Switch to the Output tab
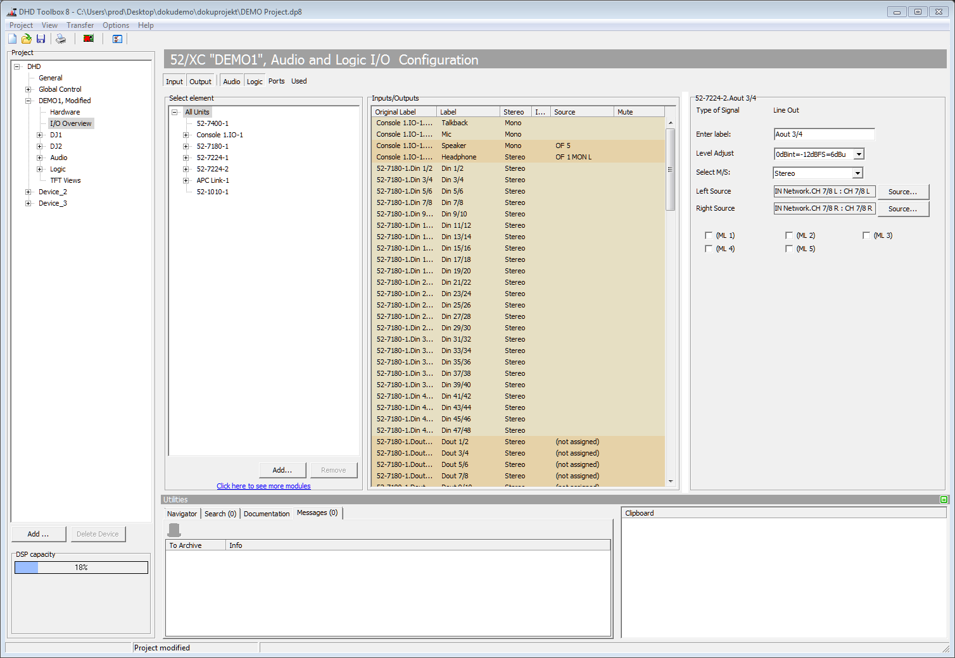 point(200,80)
